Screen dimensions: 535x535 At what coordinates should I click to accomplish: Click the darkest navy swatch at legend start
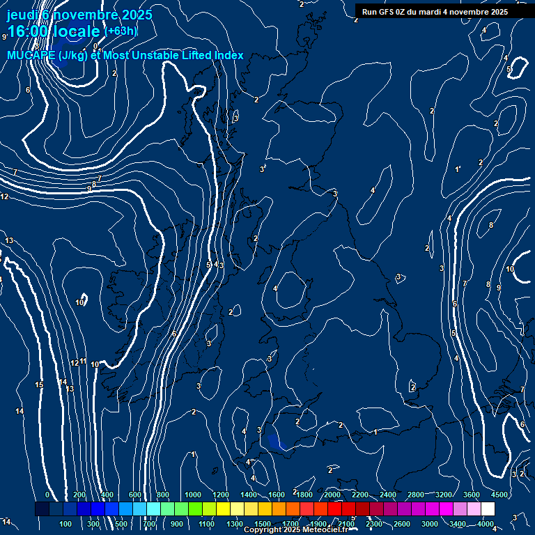(x=42, y=509)
